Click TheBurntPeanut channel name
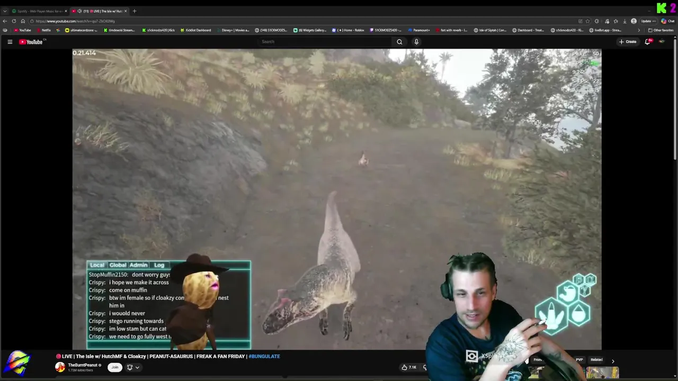The width and height of the screenshot is (678, 381). [x=82, y=365]
